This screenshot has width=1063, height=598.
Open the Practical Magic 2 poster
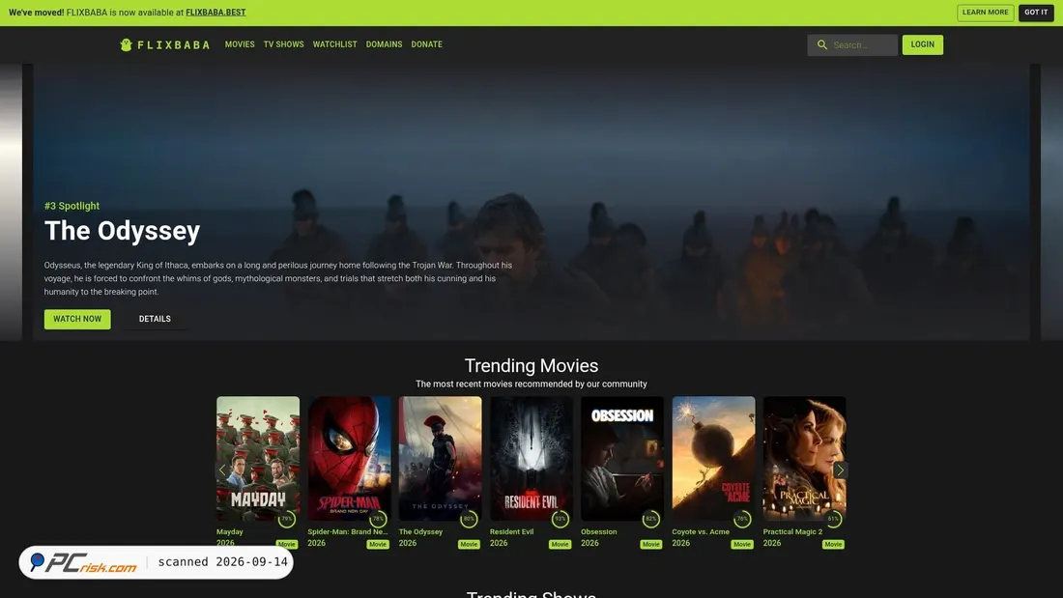pos(804,458)
